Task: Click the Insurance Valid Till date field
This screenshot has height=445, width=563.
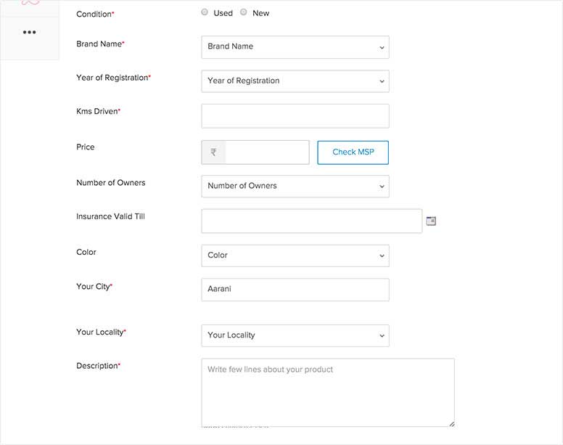Action: 312,221
